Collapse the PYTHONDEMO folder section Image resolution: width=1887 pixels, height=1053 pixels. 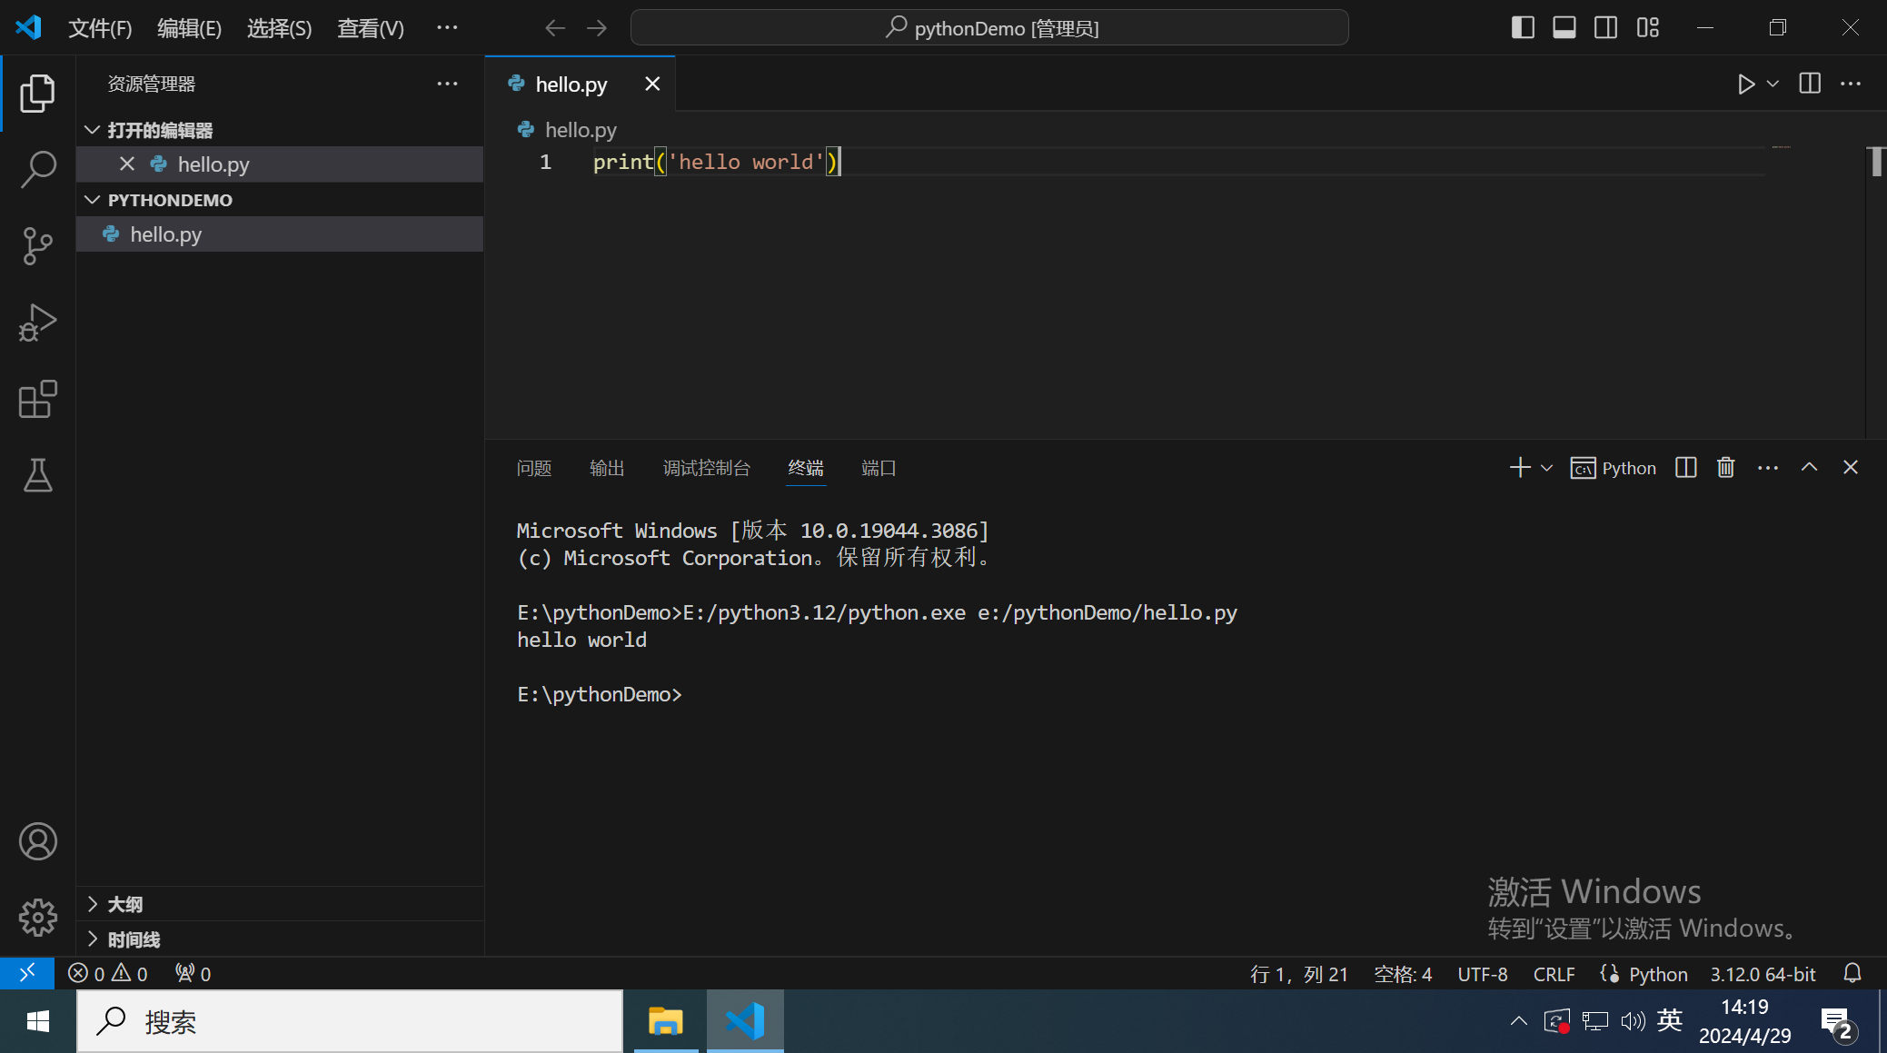click(169, 200)
